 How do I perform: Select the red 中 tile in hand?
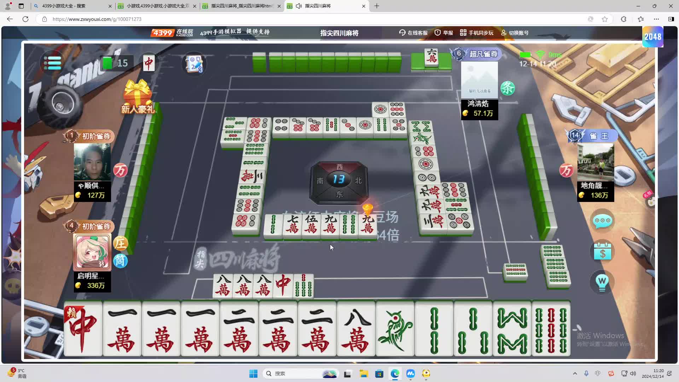coord(83,329)
